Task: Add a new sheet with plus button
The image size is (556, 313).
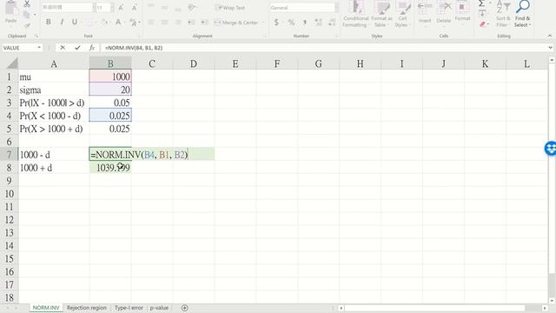Action: 185,308
